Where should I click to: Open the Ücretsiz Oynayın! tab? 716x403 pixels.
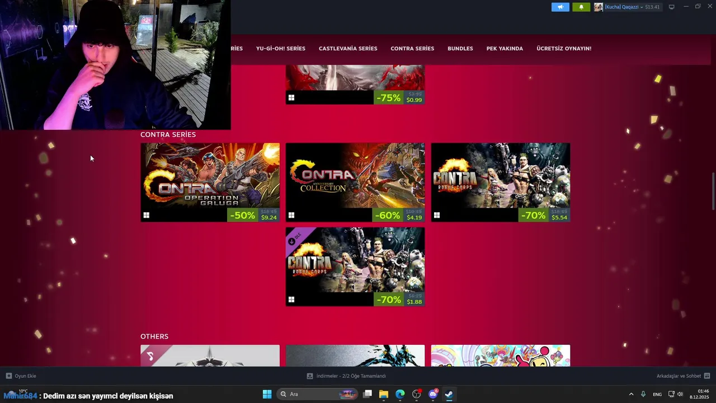tap(564, 48)
